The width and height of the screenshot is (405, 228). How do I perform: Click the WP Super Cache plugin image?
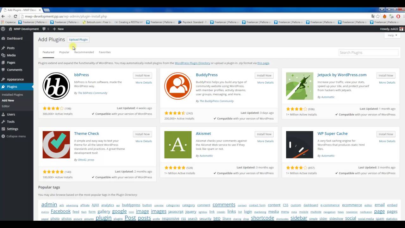(300, 145)
